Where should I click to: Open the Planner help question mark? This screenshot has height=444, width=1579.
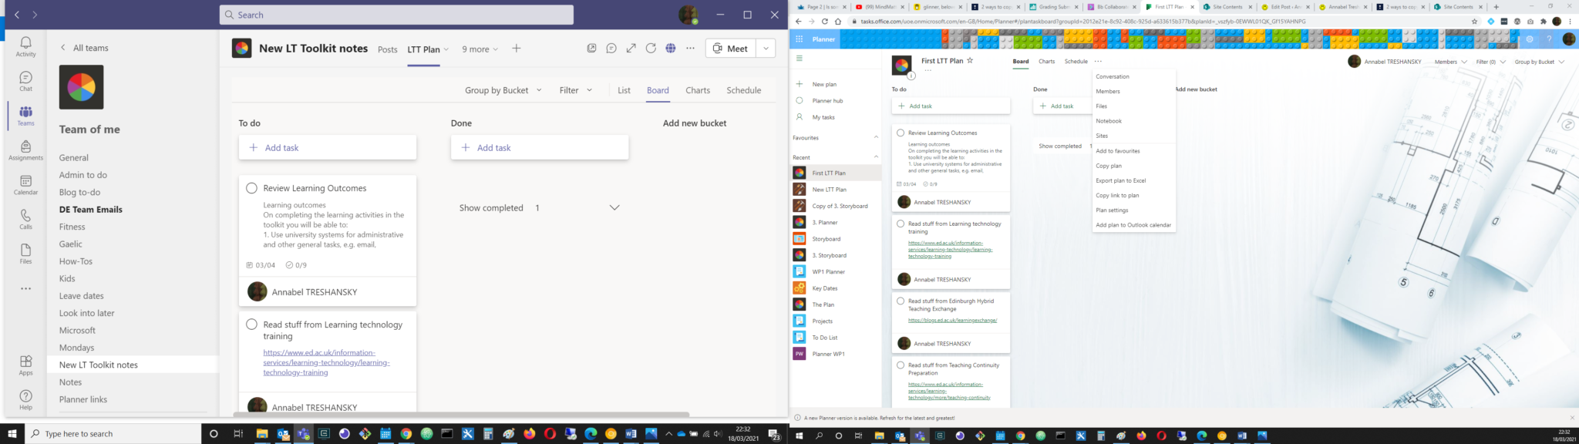tap(1549, 39)
